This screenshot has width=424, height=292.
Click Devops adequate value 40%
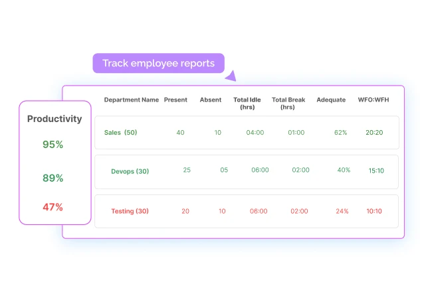point(344,170)
